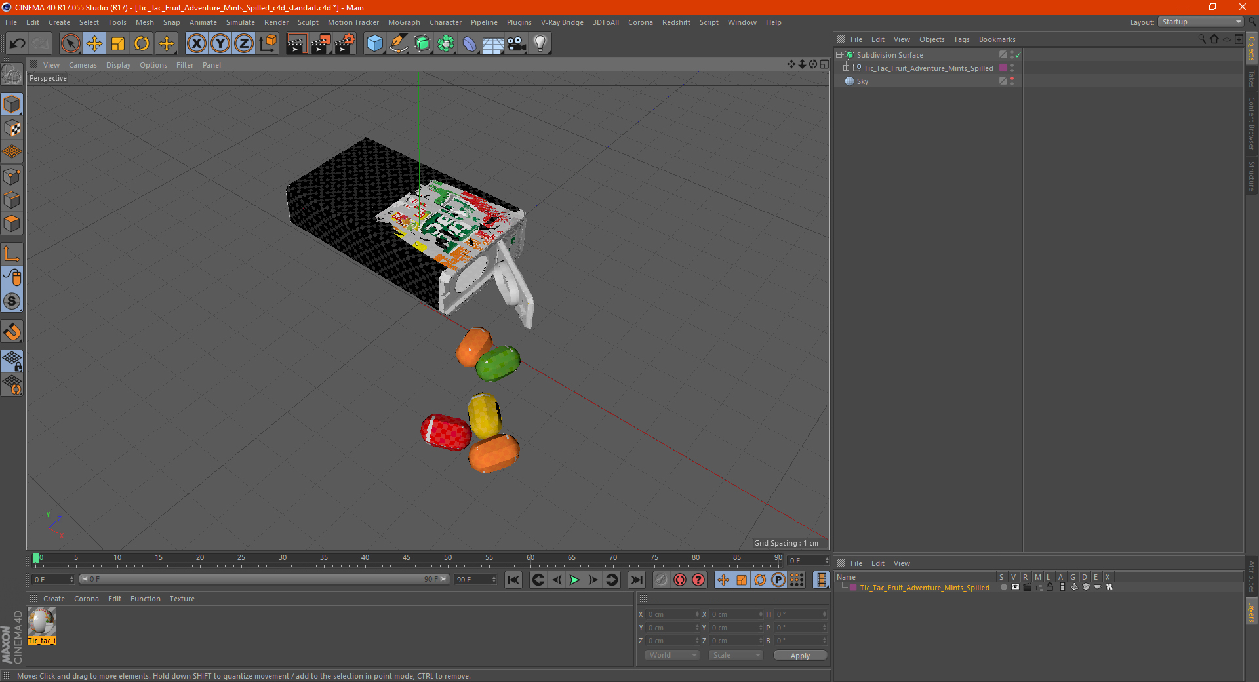
Task: Toggle Z axis lock
Action: click(244, 44)
